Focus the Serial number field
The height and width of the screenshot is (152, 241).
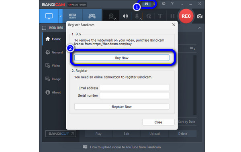coord(135,95)
